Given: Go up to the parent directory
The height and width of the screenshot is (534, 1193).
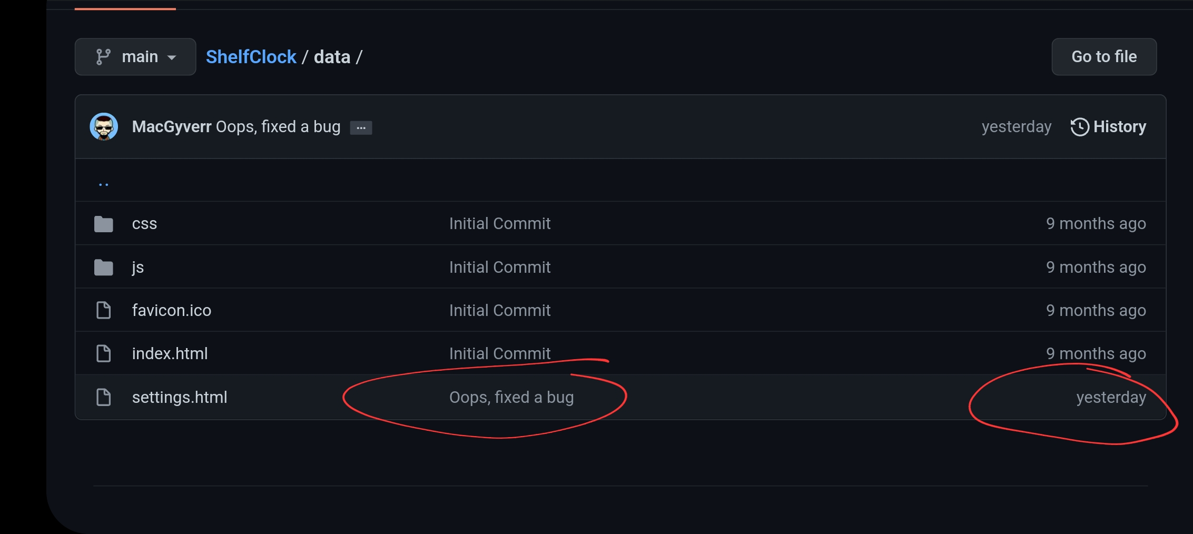Looking at the screenshot, I should coord(104,183).
